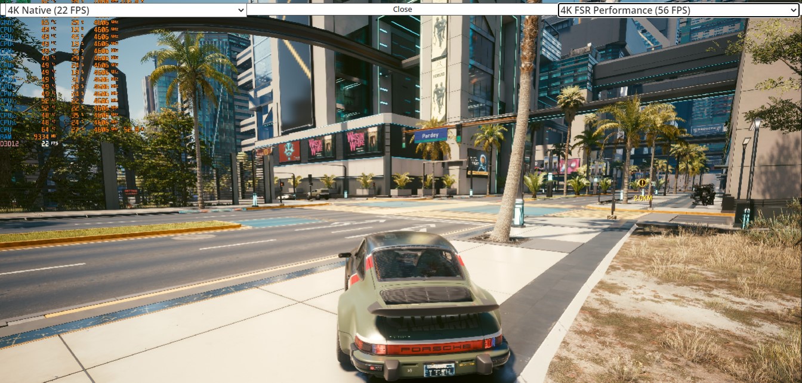
Task: Click the car's rear license plate
Action: pyautogui.click(x=439, y=370)
